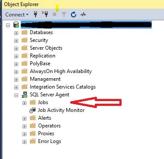Click the Proxies folder icon
Image resolution: width=164 pixels, height=159 pixels.
coord(32,134)
